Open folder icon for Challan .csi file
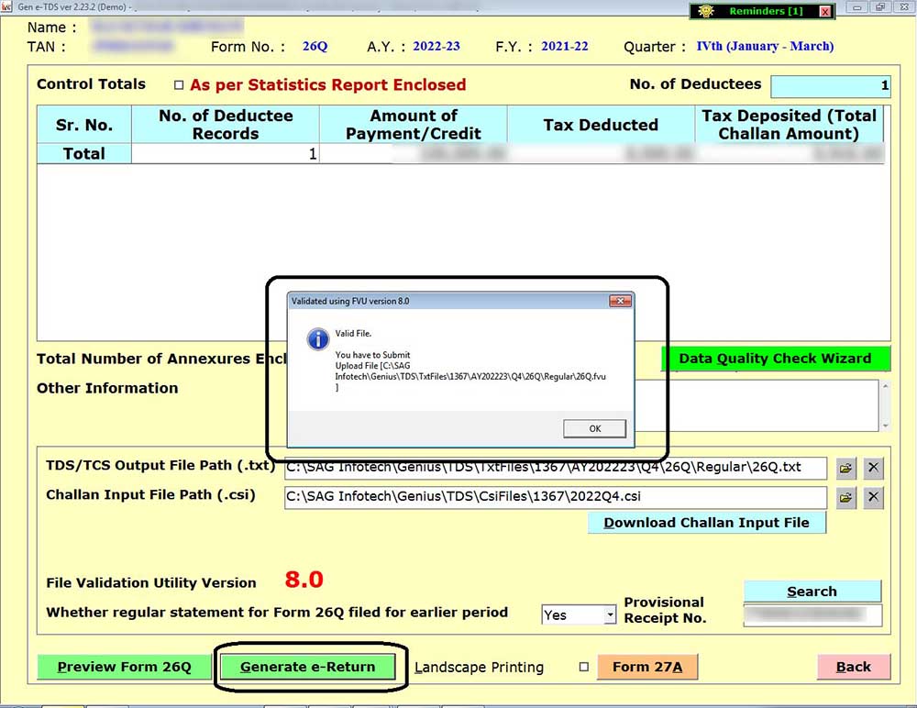 (845, 498)
